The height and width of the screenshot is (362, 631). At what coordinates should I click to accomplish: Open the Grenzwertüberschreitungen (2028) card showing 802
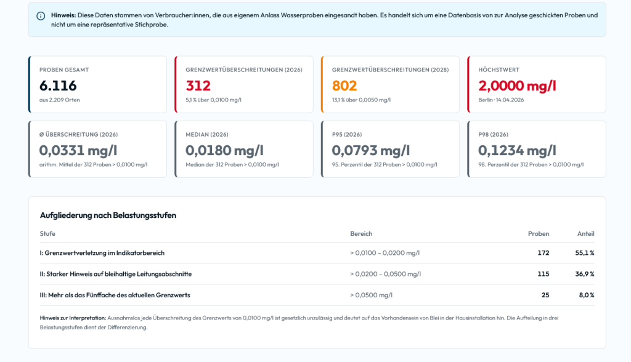point(390,84)
